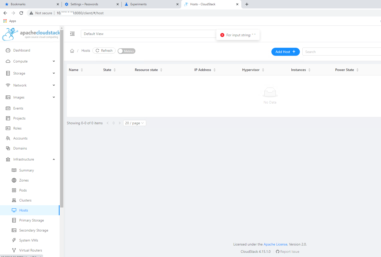This screenshot has width=381, height=257.
Task: Expand the Images menu chevron
Action: [x=54, y=97]
